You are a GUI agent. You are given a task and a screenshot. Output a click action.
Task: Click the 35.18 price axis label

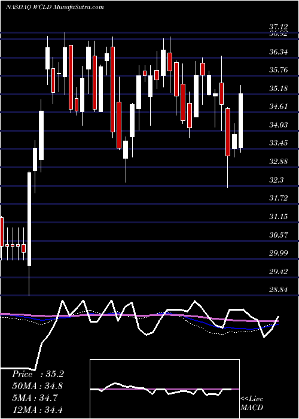coord(279,88)
